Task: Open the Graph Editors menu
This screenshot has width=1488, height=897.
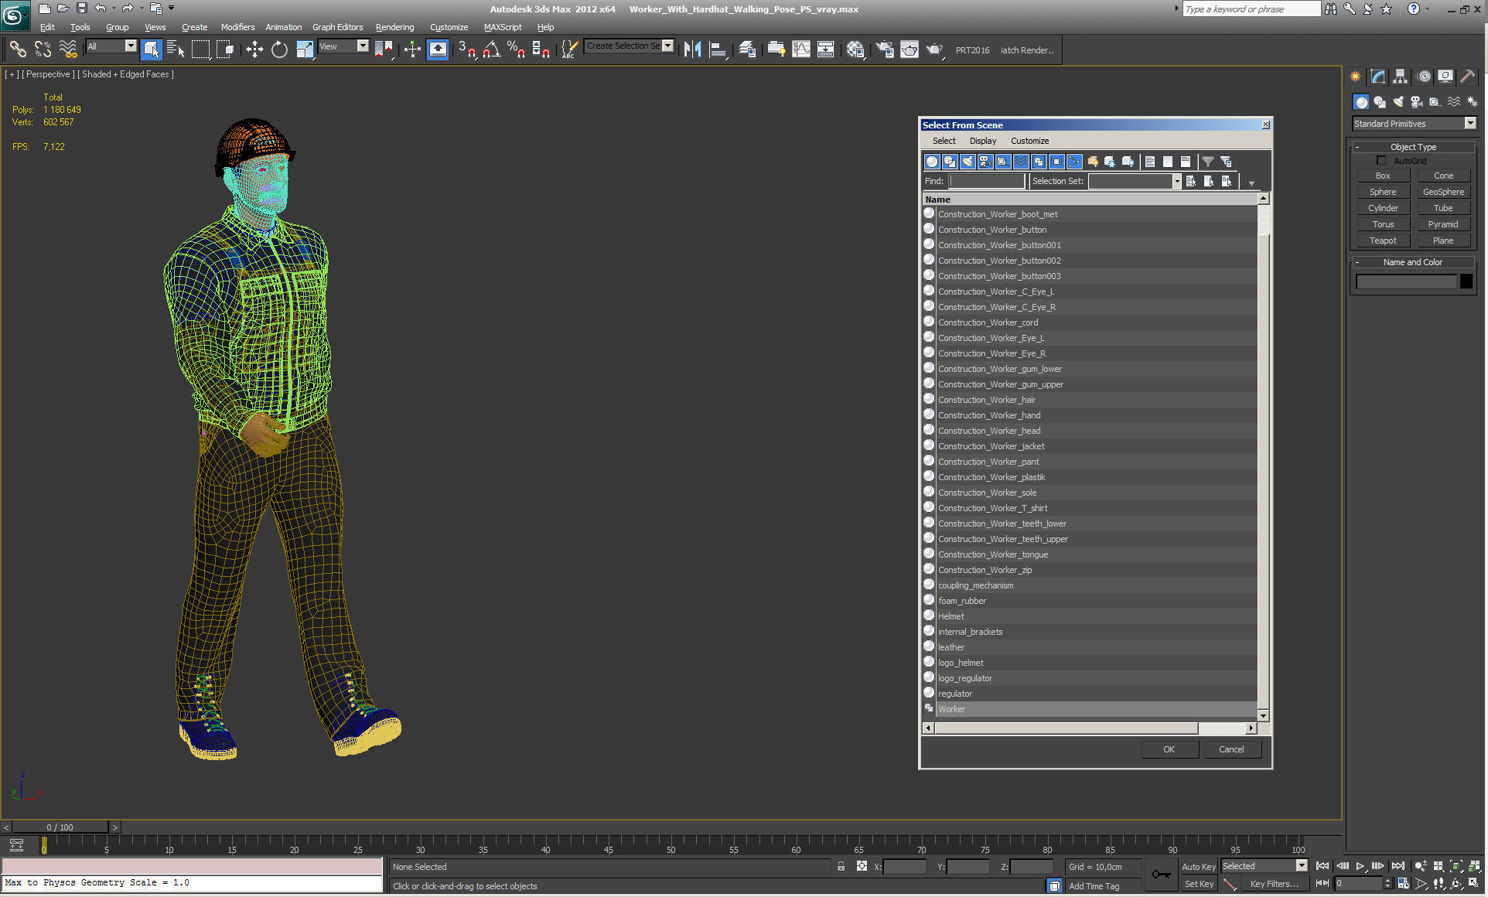Action: (x=337, y=27)
